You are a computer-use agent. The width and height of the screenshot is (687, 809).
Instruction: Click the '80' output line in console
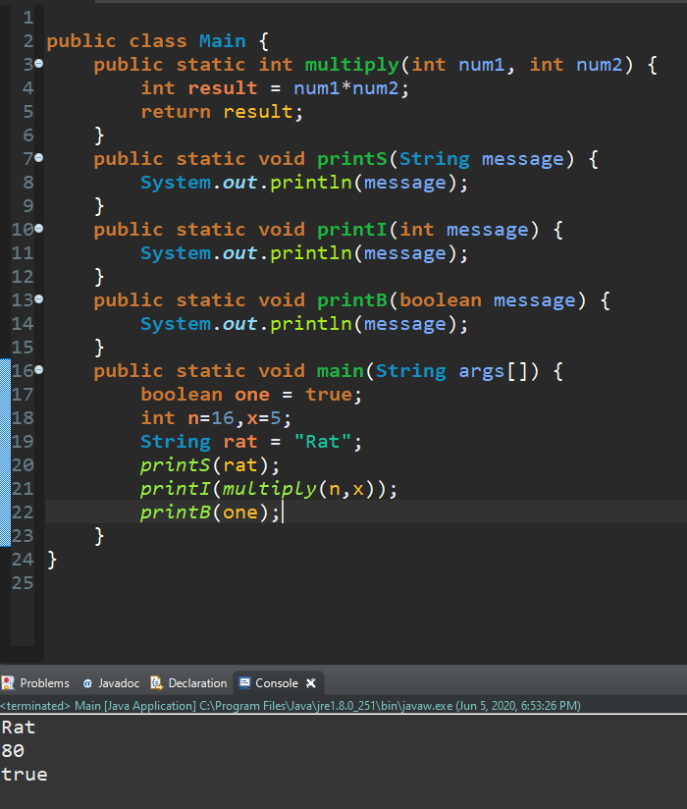click(13, 751)
